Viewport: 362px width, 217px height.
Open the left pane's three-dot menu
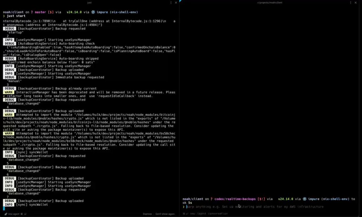tap(171, 2)
